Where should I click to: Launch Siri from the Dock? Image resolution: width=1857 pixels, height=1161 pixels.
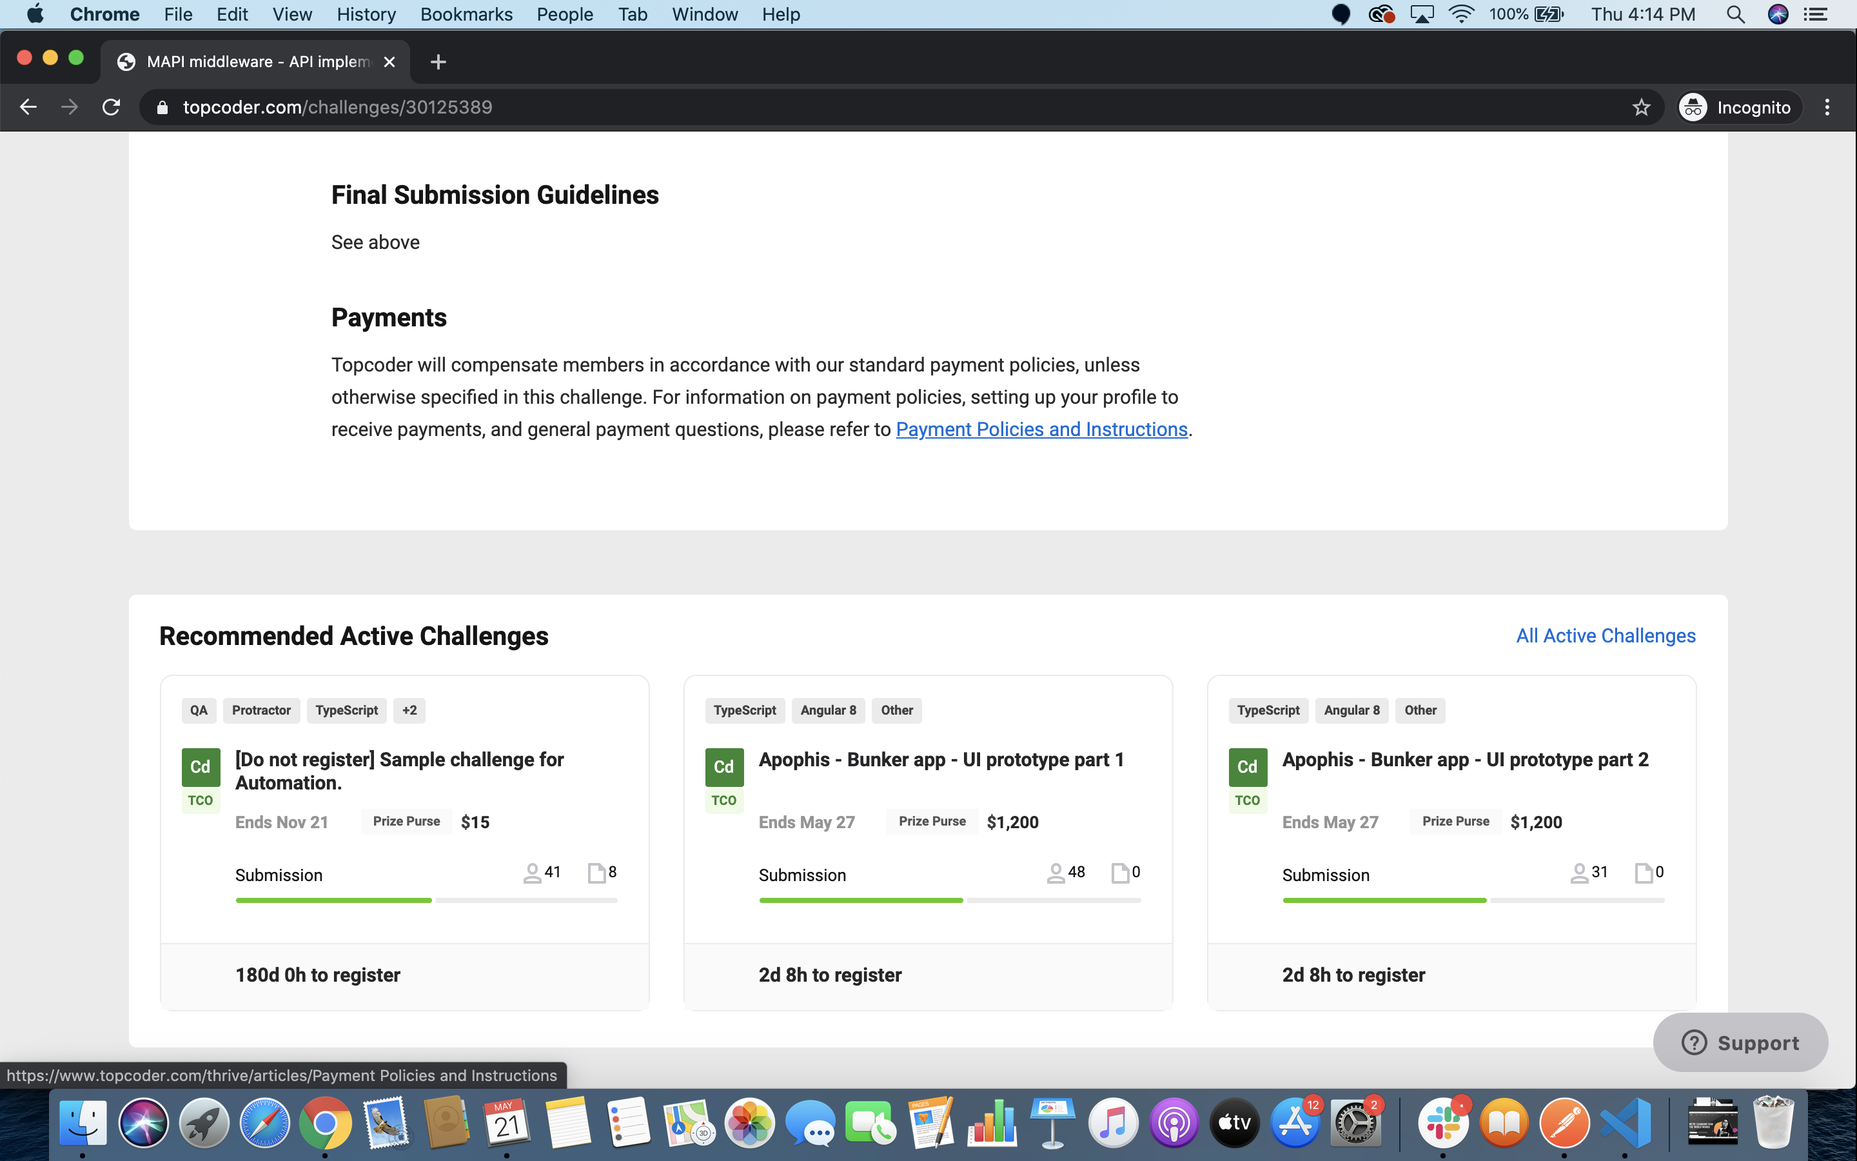[x=144, y=1124]
